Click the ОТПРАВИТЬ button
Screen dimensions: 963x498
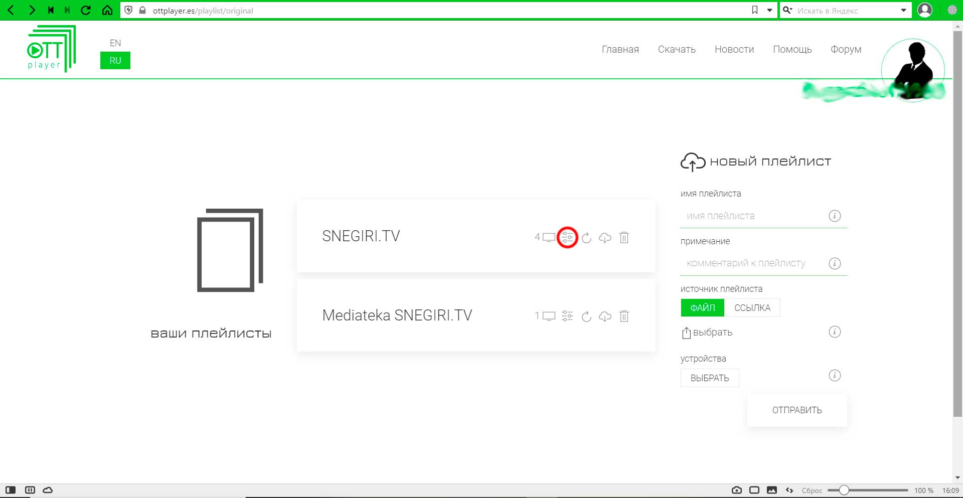click(797, 410)
